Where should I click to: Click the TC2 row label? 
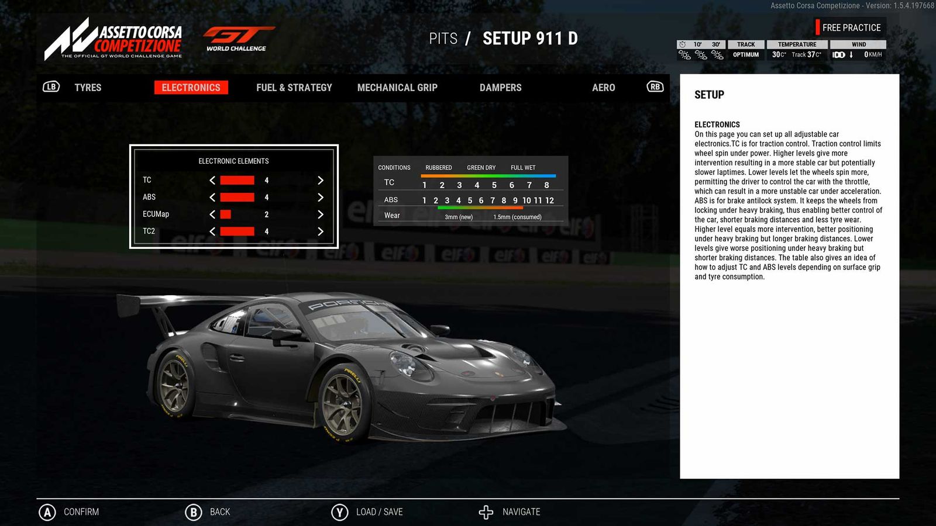[x=149, y=231]
